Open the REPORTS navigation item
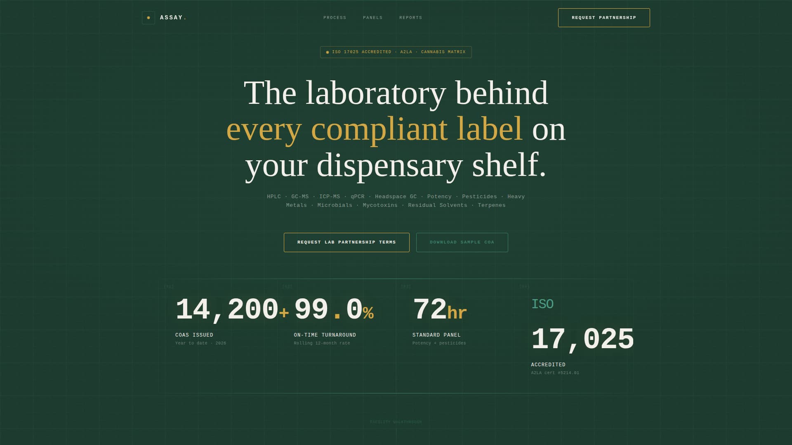 click(410, 18)
